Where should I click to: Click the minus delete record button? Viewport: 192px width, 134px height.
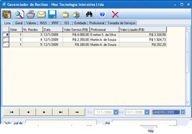(77, 112)
